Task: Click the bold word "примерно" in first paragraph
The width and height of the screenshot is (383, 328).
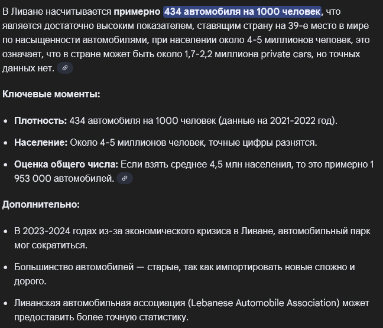Action: (x=137, y=11)
